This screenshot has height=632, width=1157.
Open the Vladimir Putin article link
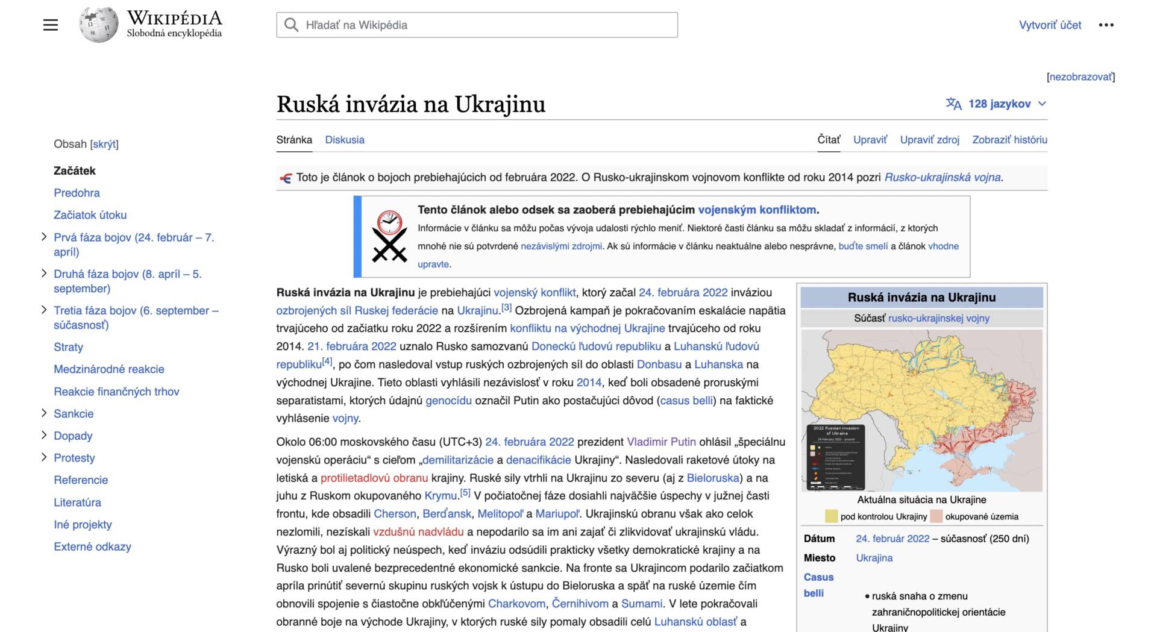pos(661,442)
